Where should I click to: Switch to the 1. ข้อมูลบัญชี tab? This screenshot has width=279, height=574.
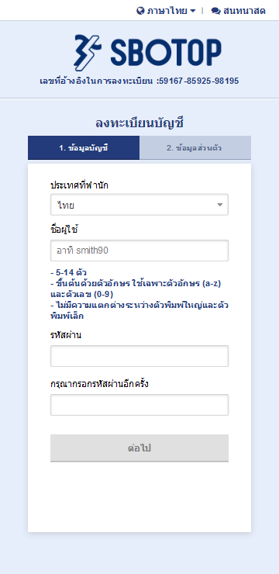(84, 148)
